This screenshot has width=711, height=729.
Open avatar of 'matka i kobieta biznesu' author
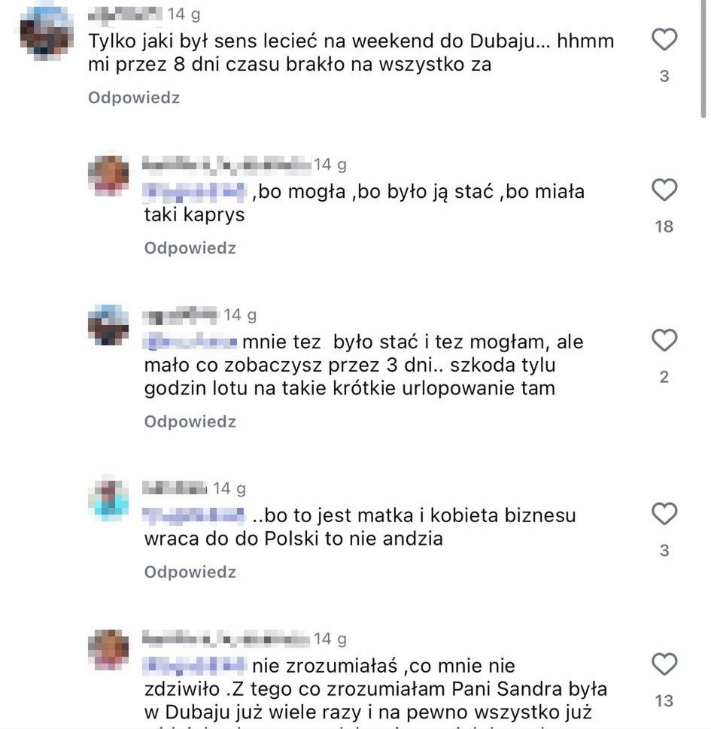click(109, 498)
